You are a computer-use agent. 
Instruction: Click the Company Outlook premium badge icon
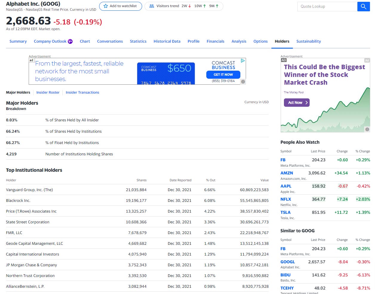[x=70, y=41]
